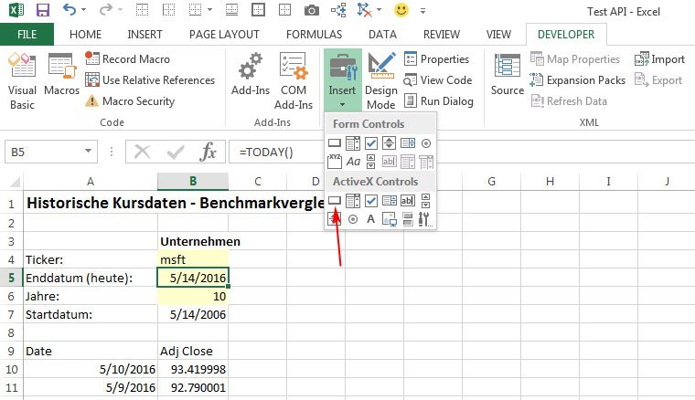The width and height of the screenshot is (695, 400).
Task: Expand the bottom border dropdown arrow
Action: [x=209, y=10]
